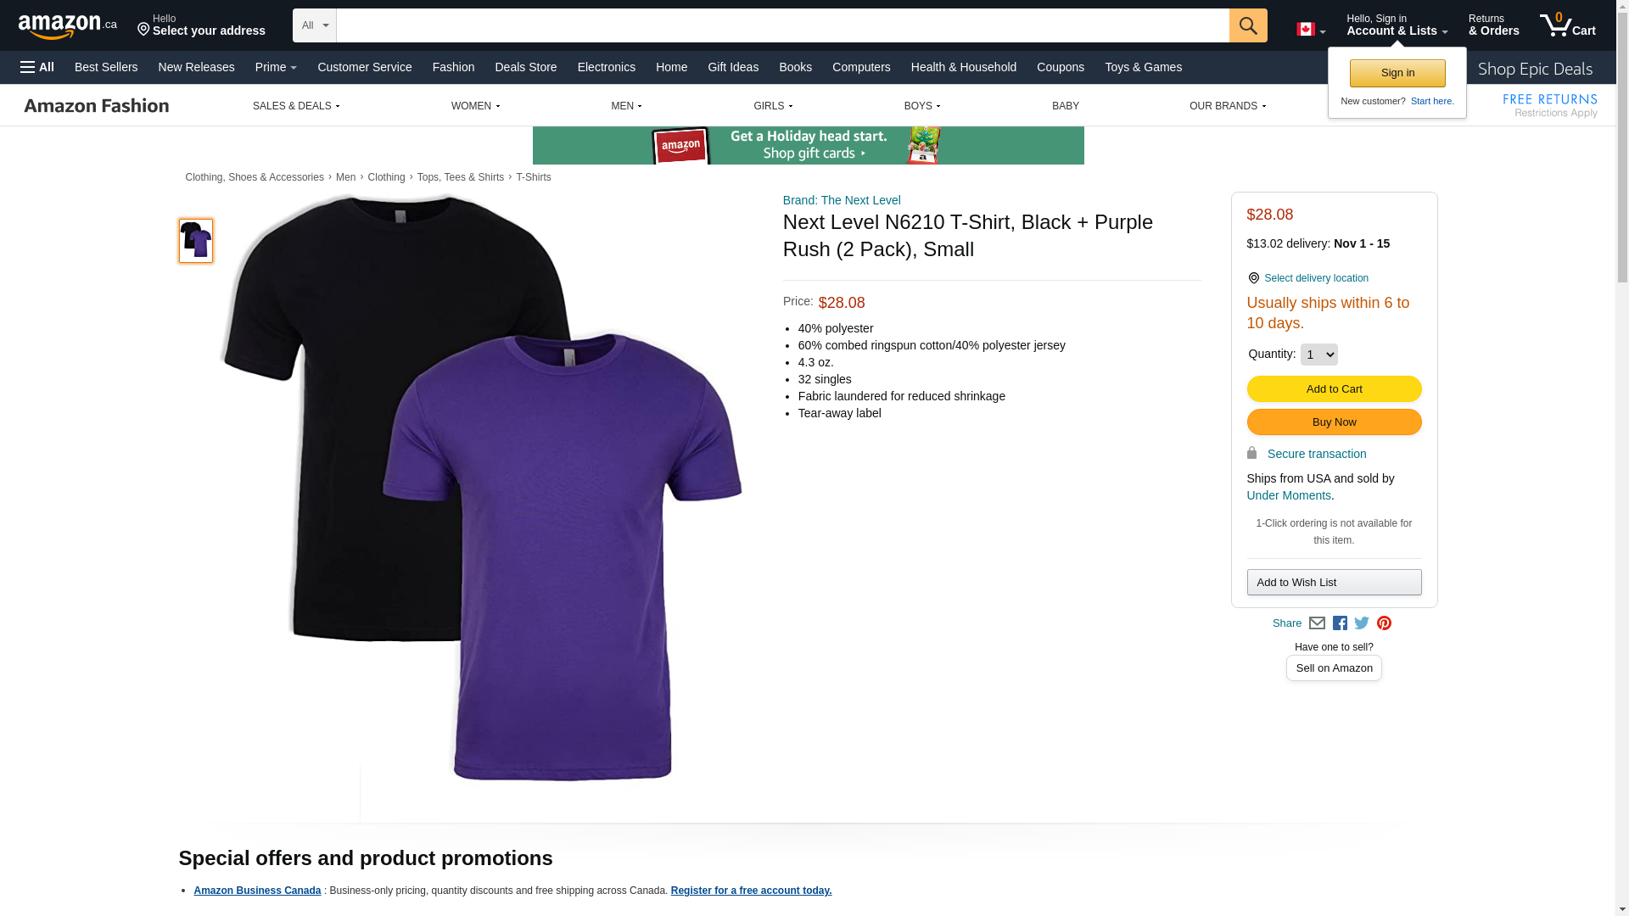
Task: Go to Amazon.ca home logo
Action: [x=67, y=26]
